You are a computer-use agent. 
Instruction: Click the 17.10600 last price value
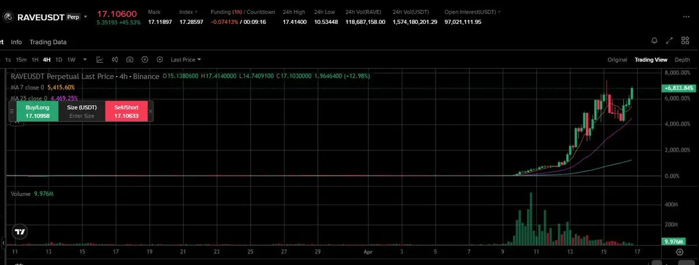point(117,14)
